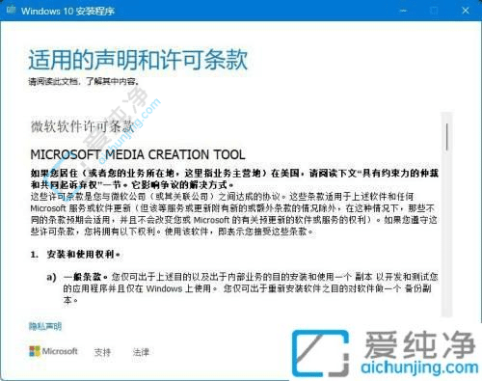Screen dimensions: 482x381
Task: Click the disabled maximize button in title bar
Action: 434,11
